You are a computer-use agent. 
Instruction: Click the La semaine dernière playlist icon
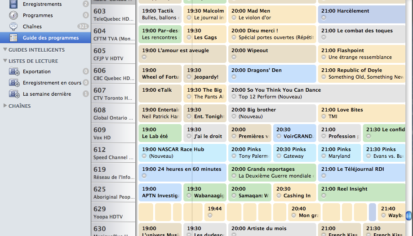tap(14, 94)
